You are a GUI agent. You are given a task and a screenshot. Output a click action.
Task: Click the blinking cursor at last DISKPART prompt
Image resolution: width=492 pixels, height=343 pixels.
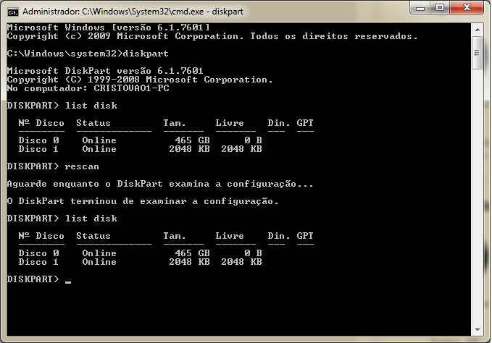coord(67,281)
